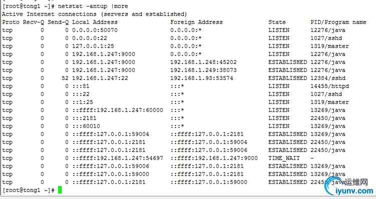Click the State column header
The image size is (376, 199).
coord(277,22)
